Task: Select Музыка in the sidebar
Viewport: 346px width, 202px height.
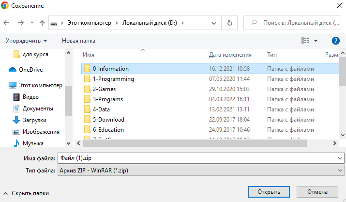Action: pos(33,143)
